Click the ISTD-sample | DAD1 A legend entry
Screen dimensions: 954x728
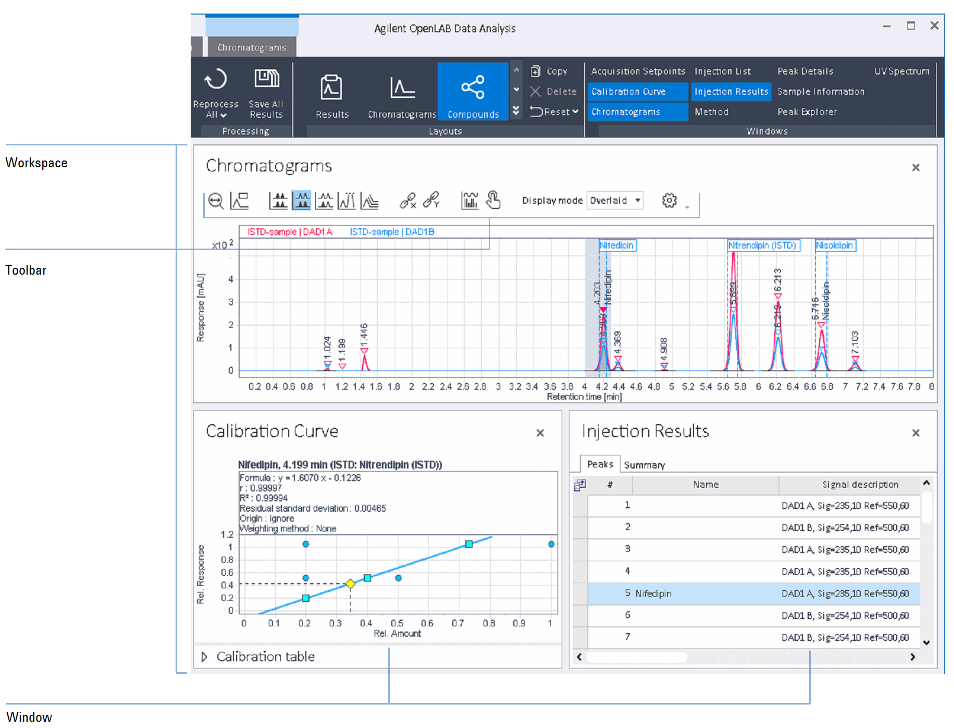(290, 232)
